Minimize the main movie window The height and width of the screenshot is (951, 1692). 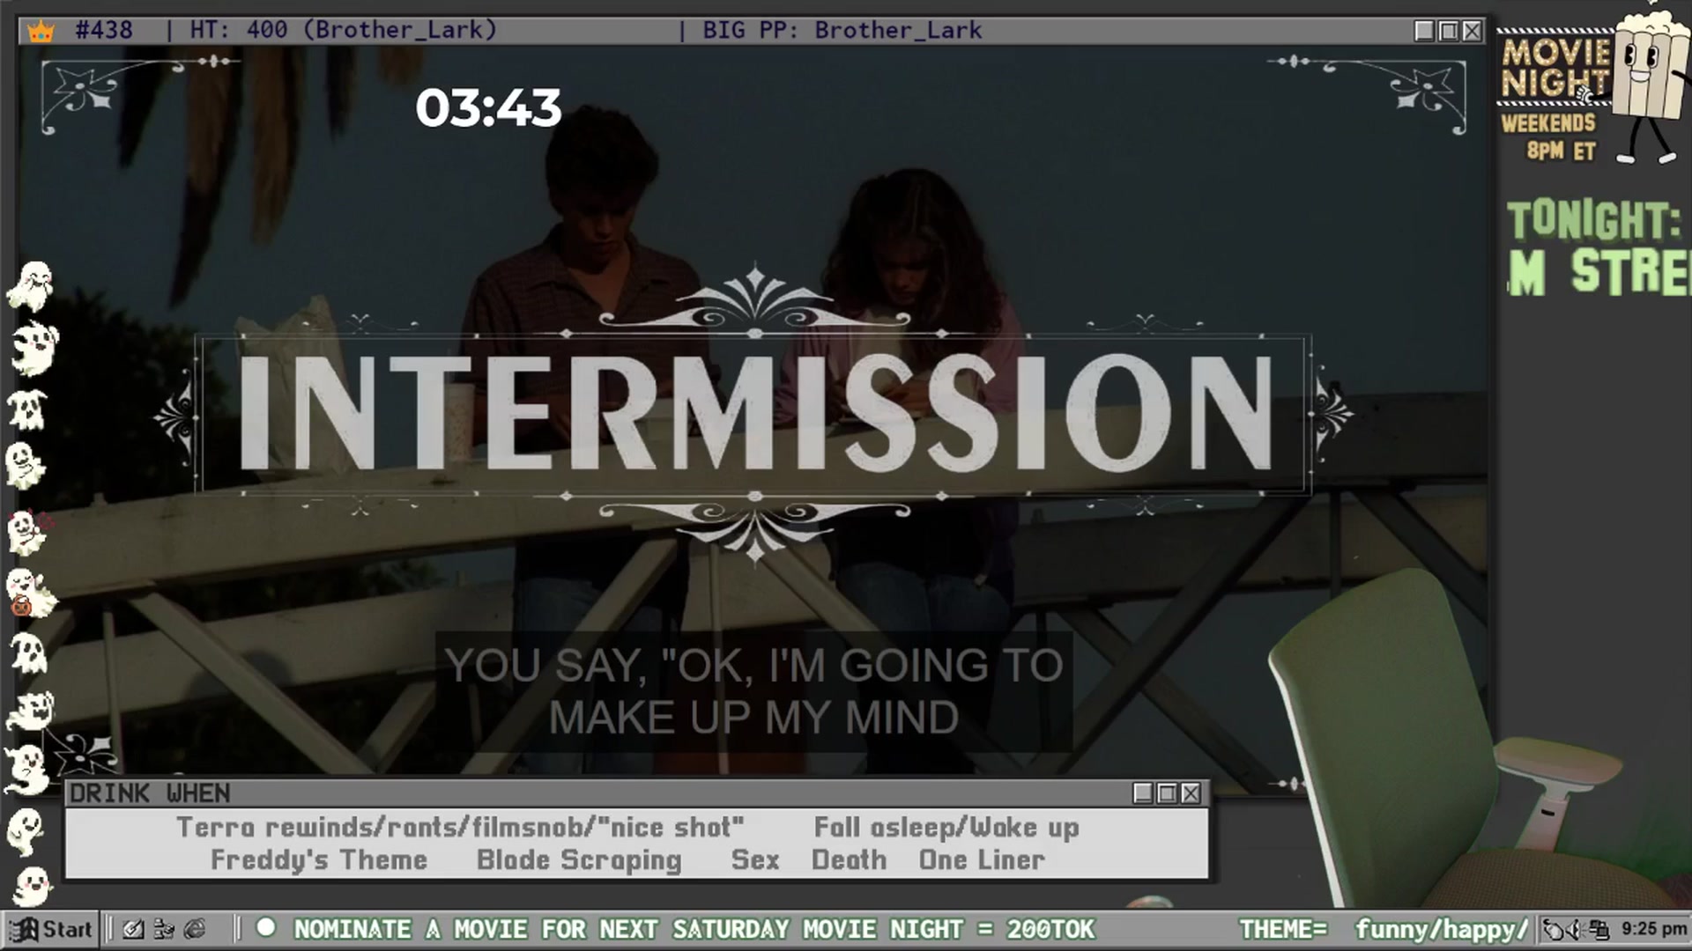[1424, 31]
